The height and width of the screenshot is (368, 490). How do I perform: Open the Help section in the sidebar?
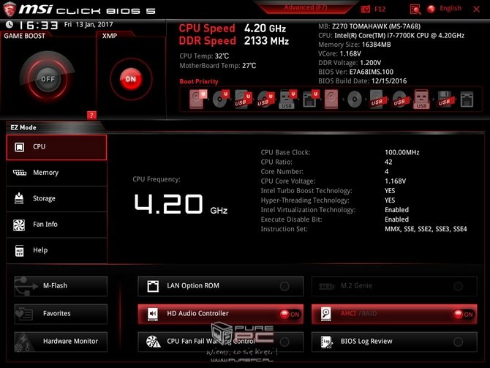click(56, 251)
